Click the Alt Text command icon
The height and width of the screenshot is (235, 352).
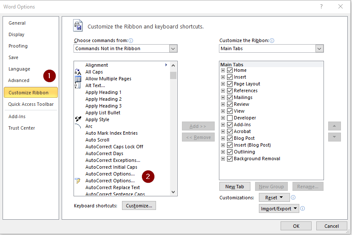click(78, 85)
